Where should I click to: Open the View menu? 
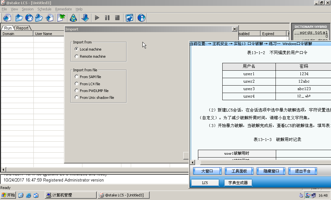click(x=14, y=9)
